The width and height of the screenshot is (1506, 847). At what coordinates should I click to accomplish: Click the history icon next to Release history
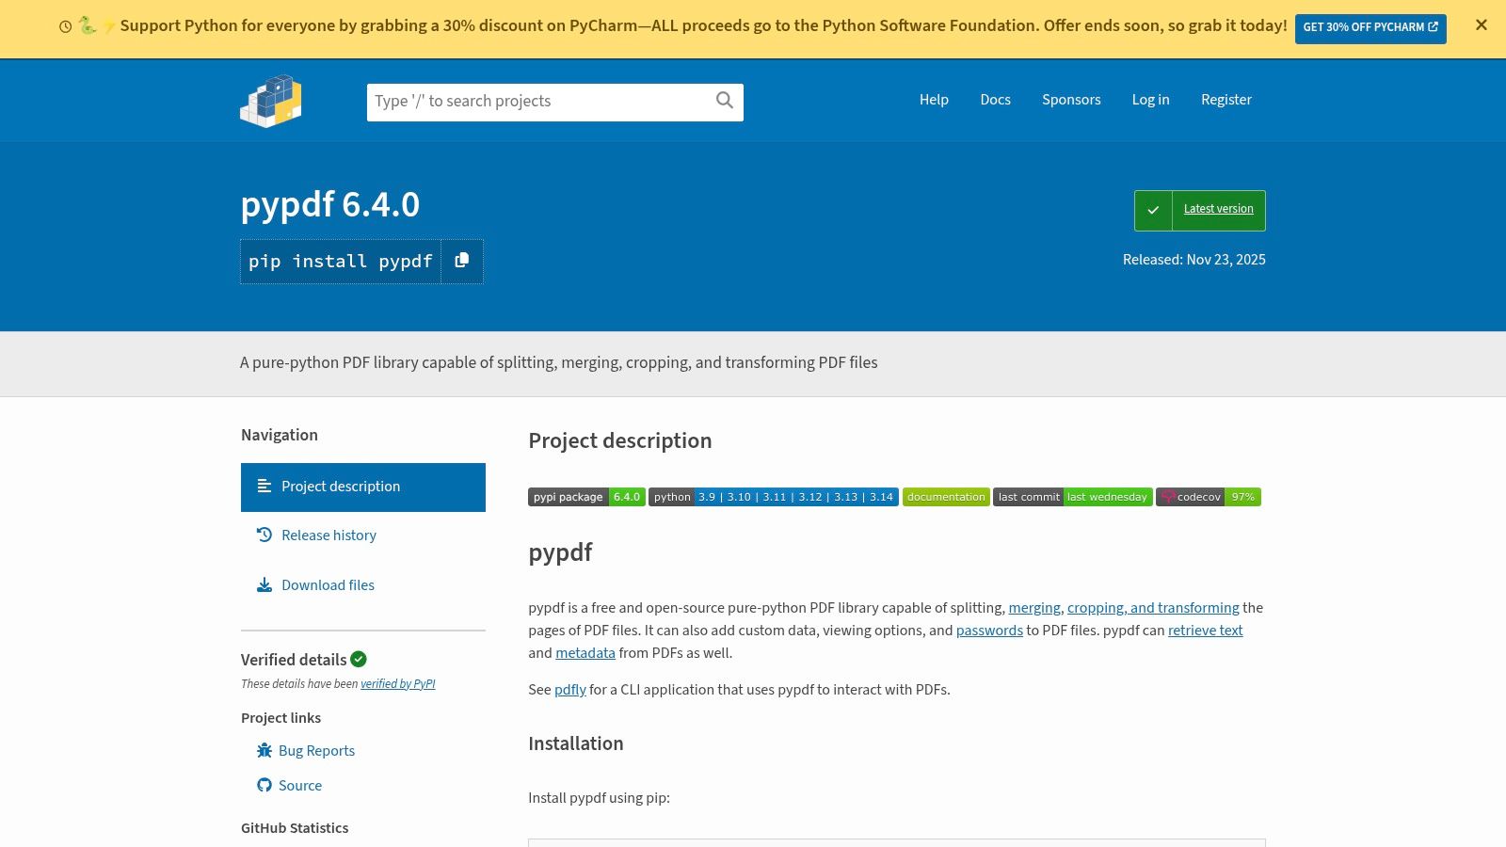point(264,535)
